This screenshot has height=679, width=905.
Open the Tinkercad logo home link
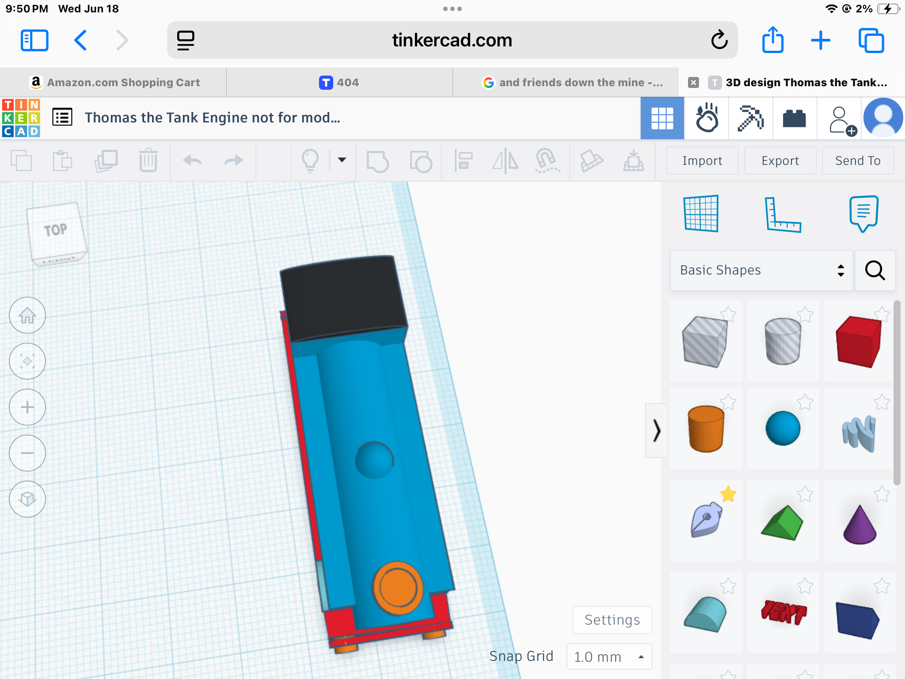21,118
